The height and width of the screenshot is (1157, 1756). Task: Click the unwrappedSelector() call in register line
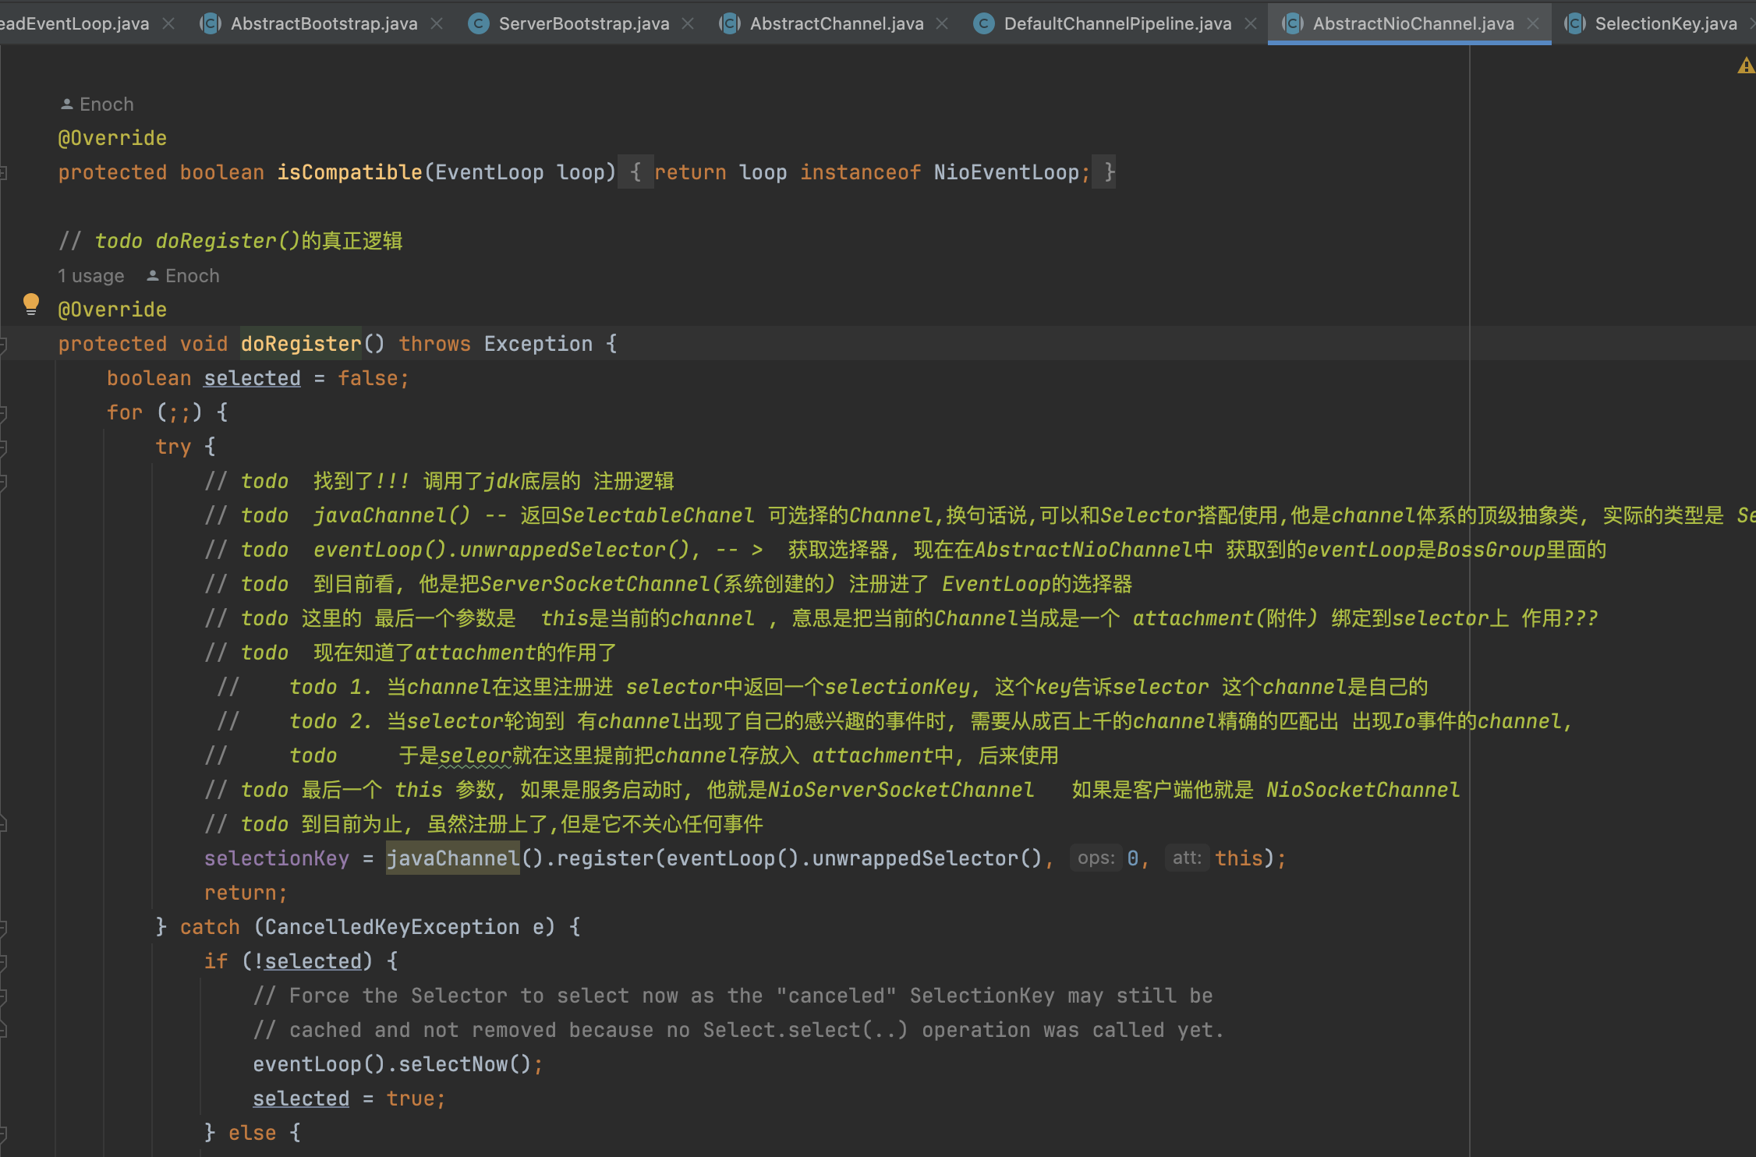[x=927, y=858]
